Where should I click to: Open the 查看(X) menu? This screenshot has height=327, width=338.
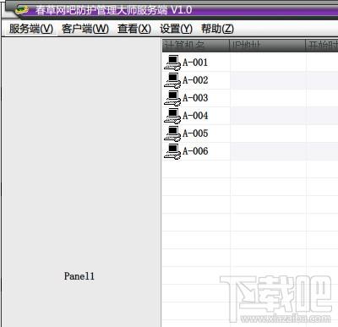tap(134, 29)
